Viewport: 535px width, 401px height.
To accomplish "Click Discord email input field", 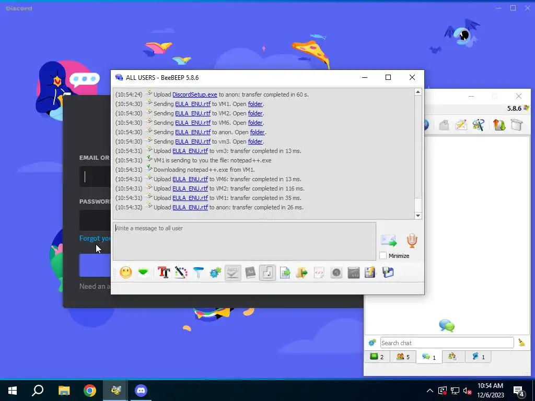I will point(95,176).
